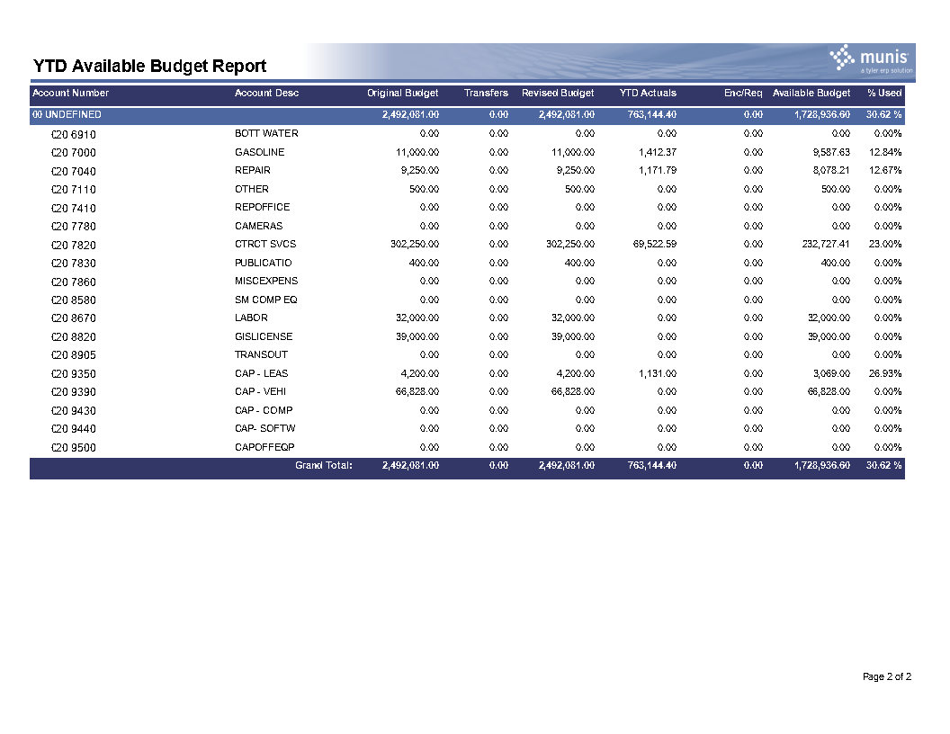The height and width of the screenshot is (734, 950).
Task: Click the Transfers column header
Action: coord(486,93)
